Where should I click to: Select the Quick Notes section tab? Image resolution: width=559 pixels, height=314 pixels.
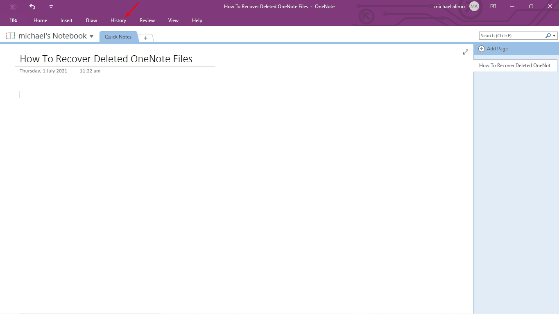point(118,36)
